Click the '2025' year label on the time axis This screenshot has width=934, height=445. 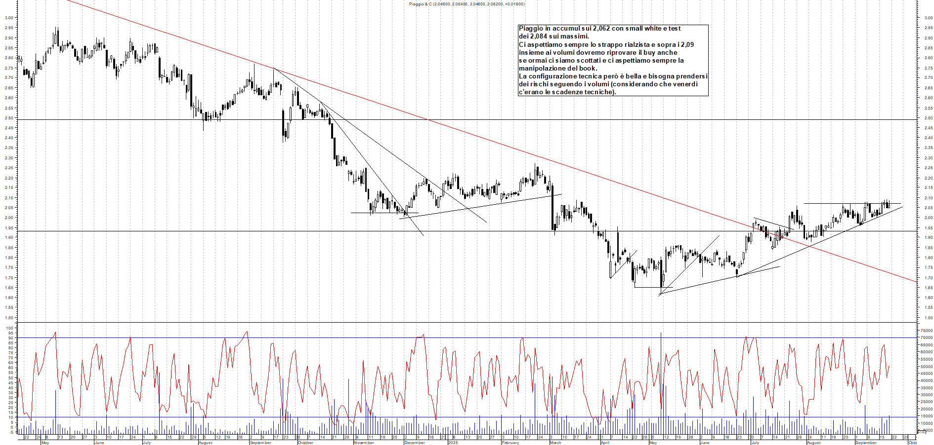pos(453,443)
